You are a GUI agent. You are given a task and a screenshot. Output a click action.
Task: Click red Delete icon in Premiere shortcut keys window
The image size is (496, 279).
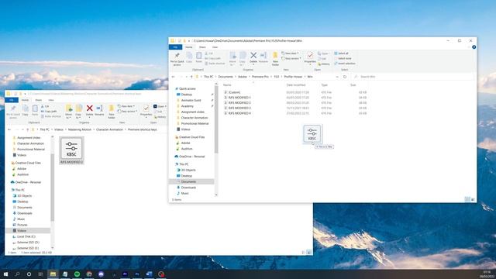(90, 108)
